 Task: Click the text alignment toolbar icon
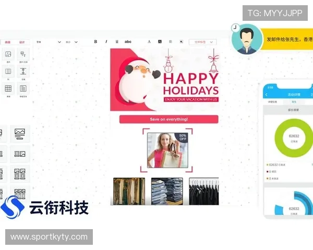(171, 42)
